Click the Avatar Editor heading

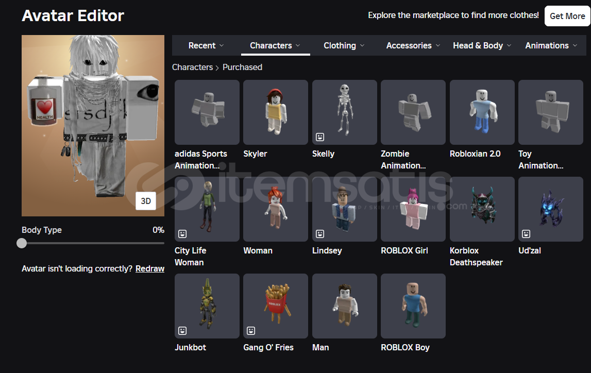pyautogui.click(x=73, y=15)
